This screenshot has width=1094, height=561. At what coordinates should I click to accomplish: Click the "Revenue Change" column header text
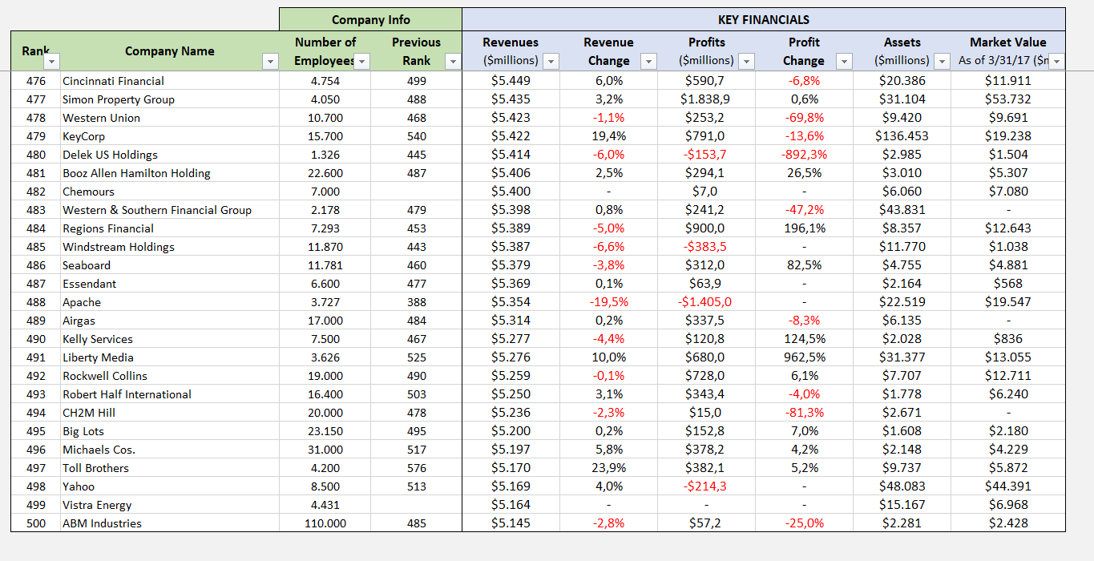[x=608, y=51]
